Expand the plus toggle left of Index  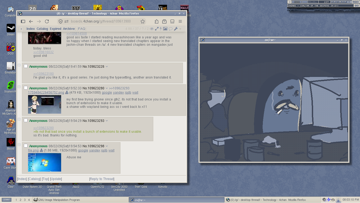21,29
